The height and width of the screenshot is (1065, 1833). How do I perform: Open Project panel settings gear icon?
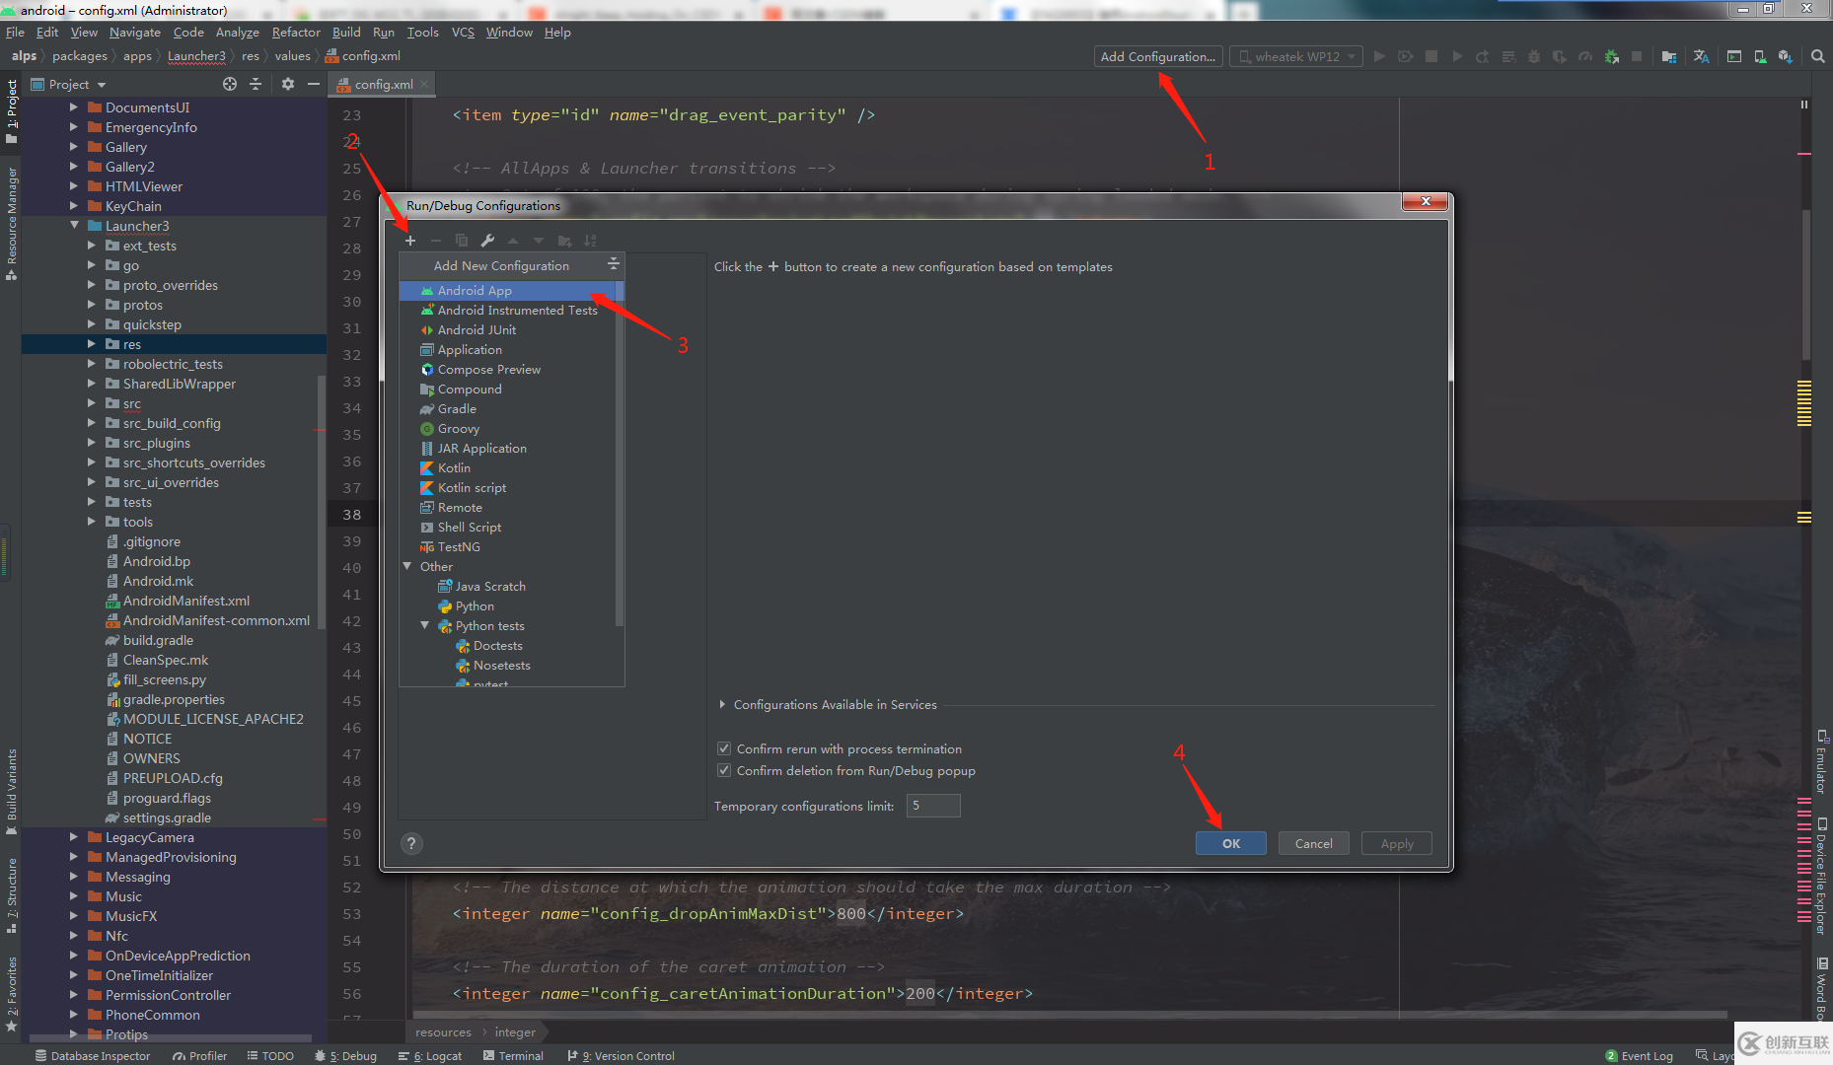click(288, 85)
